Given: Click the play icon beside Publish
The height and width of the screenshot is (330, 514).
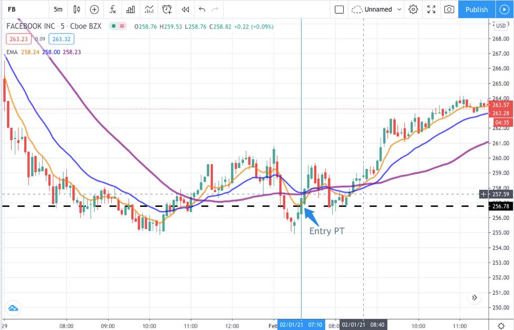Looking at the screenshot, I should click(x=505, y=9).
